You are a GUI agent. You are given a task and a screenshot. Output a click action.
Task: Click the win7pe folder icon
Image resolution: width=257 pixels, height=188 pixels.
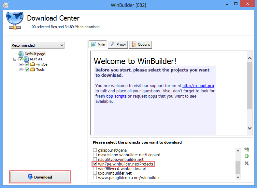(x=32, y=64)
